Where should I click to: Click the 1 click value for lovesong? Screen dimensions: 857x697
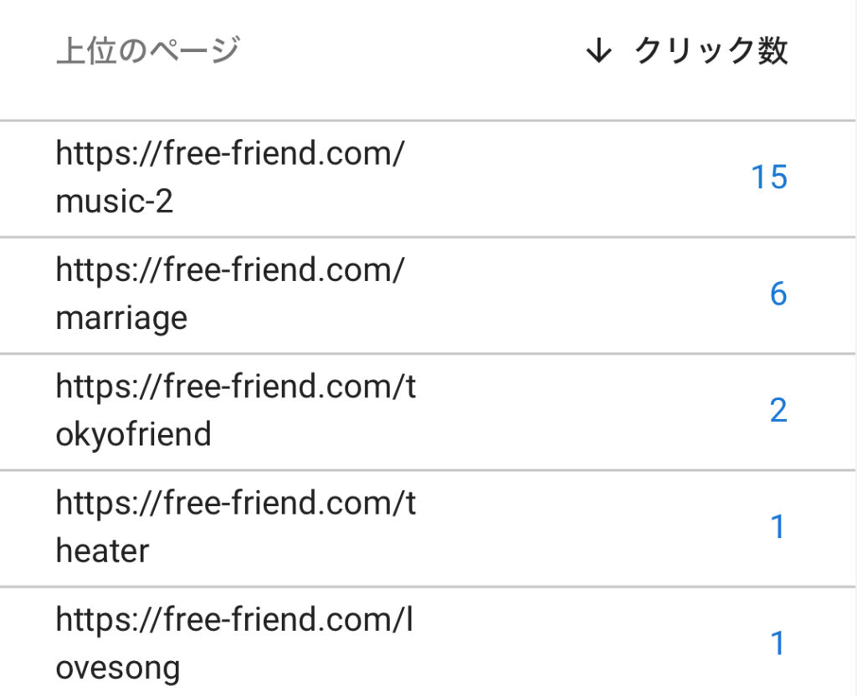[x=777, y=643]
